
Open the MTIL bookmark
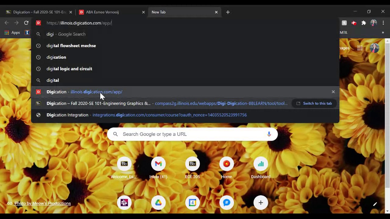343,33
